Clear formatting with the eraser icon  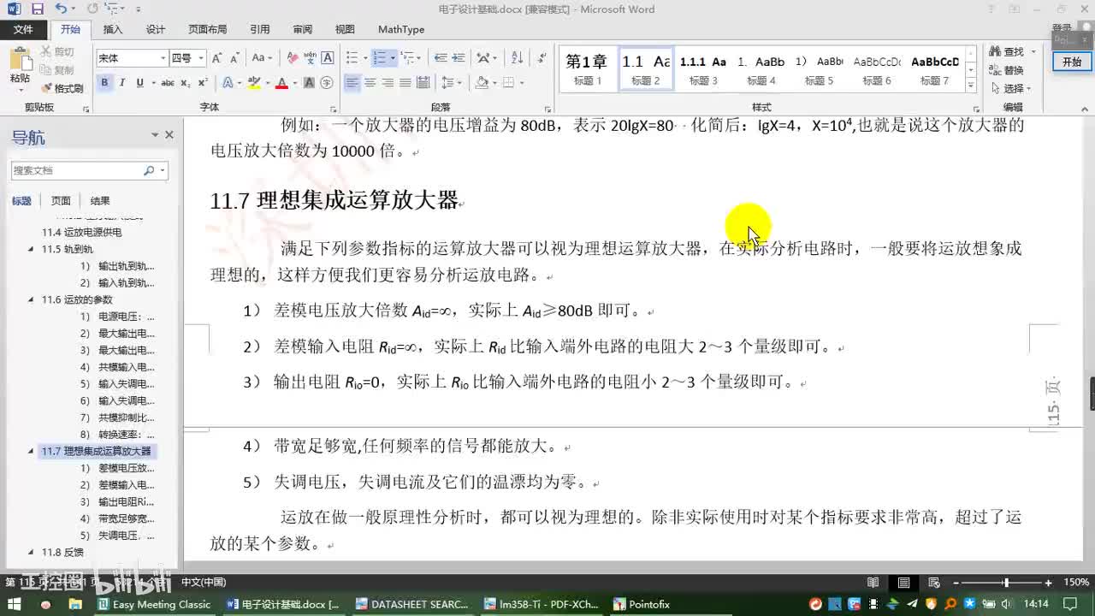click(292, 58)
